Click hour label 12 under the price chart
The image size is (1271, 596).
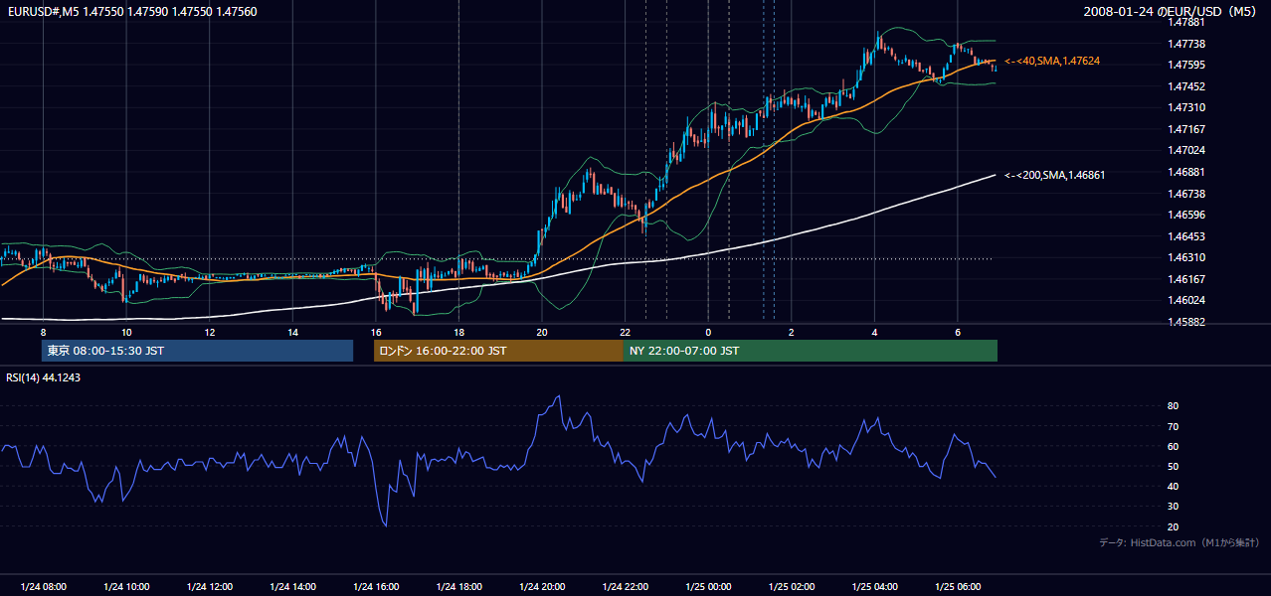[210, 332]
